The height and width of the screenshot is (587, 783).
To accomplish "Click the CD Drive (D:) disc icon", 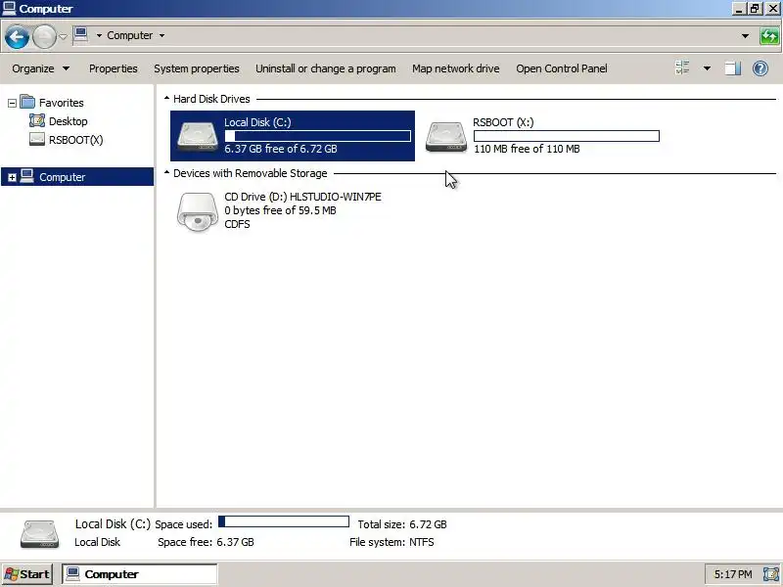I will pyautogui.click(x=198, y=211).
